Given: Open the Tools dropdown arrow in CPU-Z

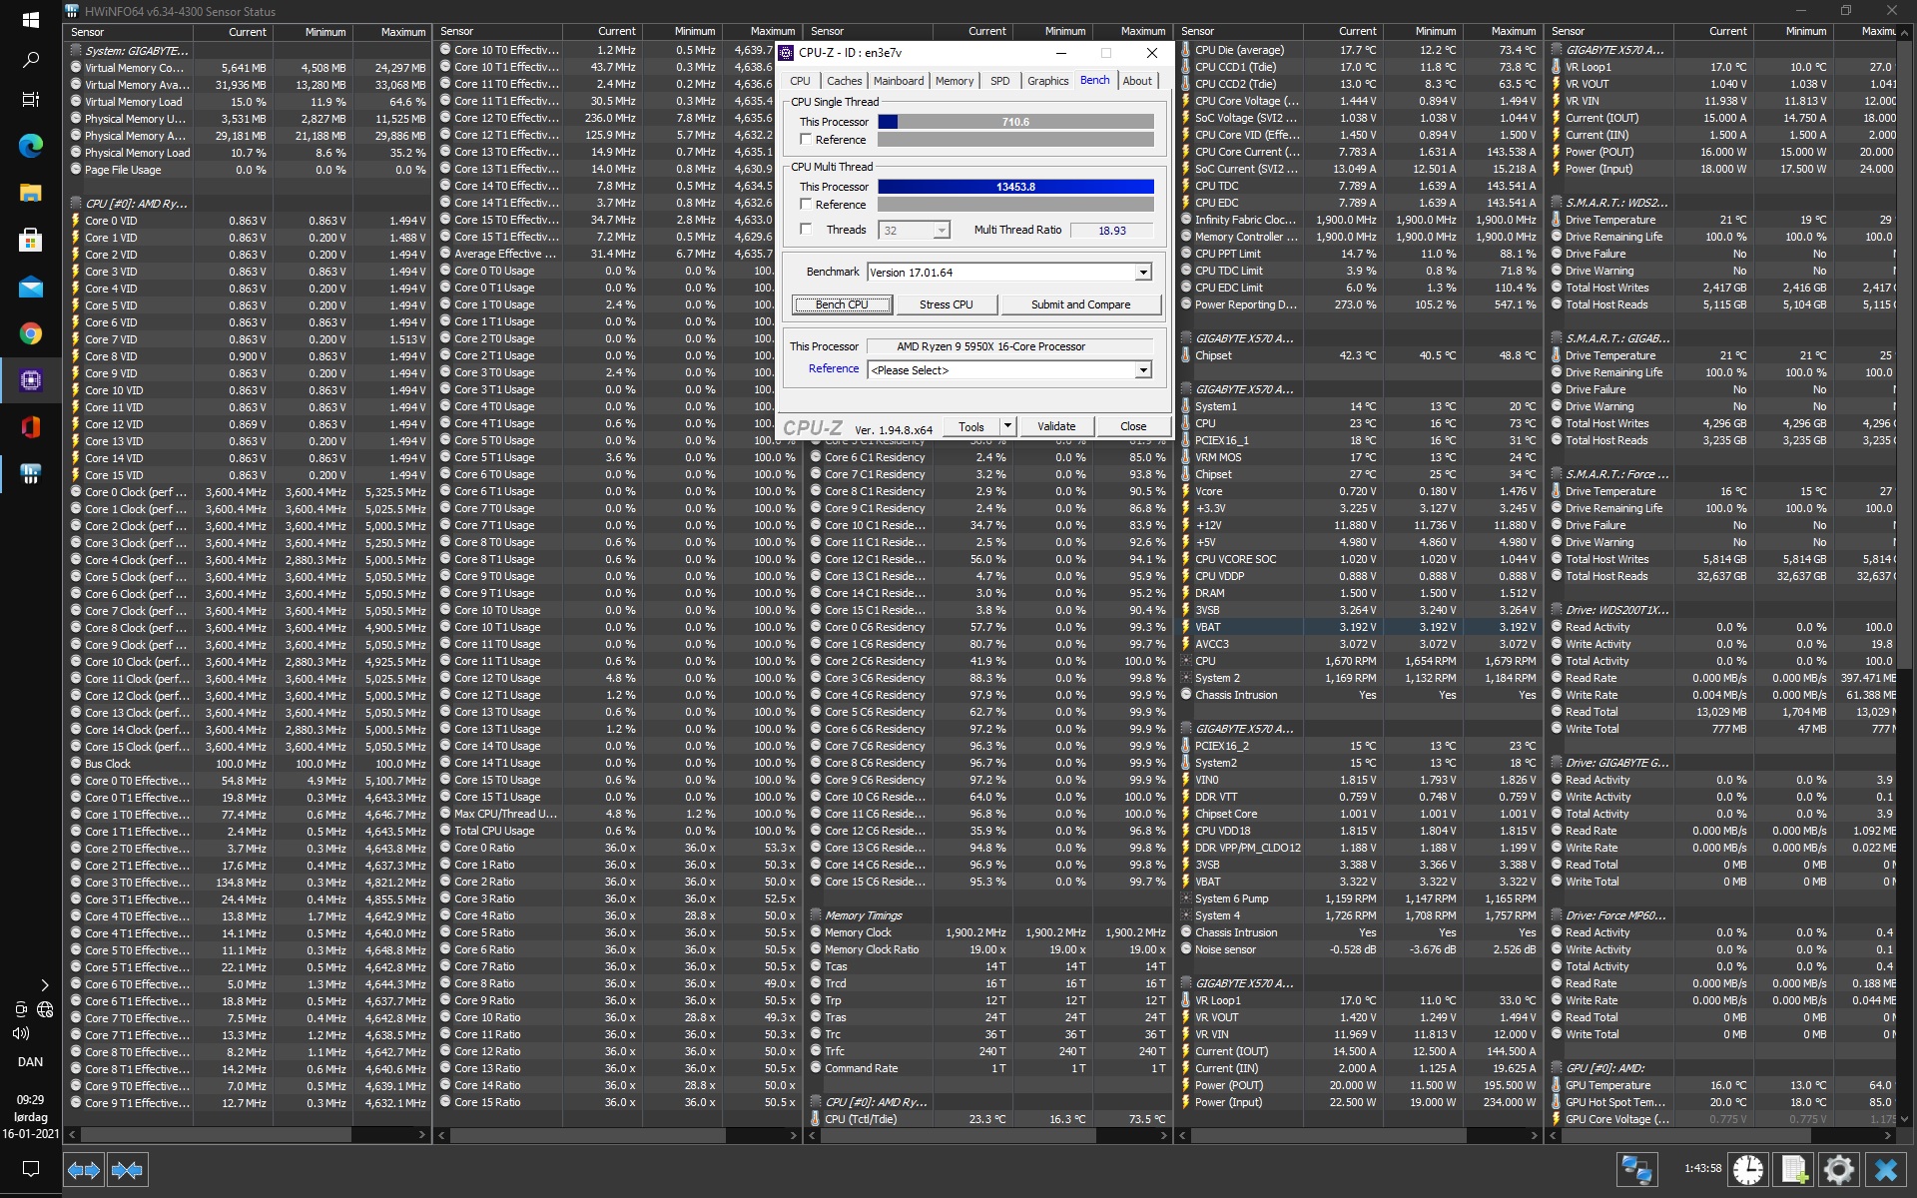Looking at the screenshot, I should pyautogui.click(x=1007, y=426).
